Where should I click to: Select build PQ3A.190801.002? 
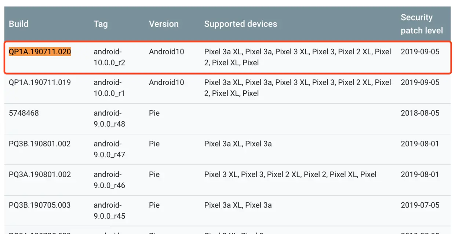[40, 174]
